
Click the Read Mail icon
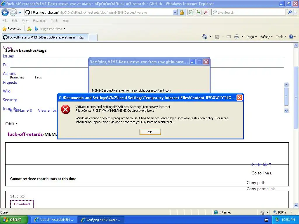click(x=228, y=37)
